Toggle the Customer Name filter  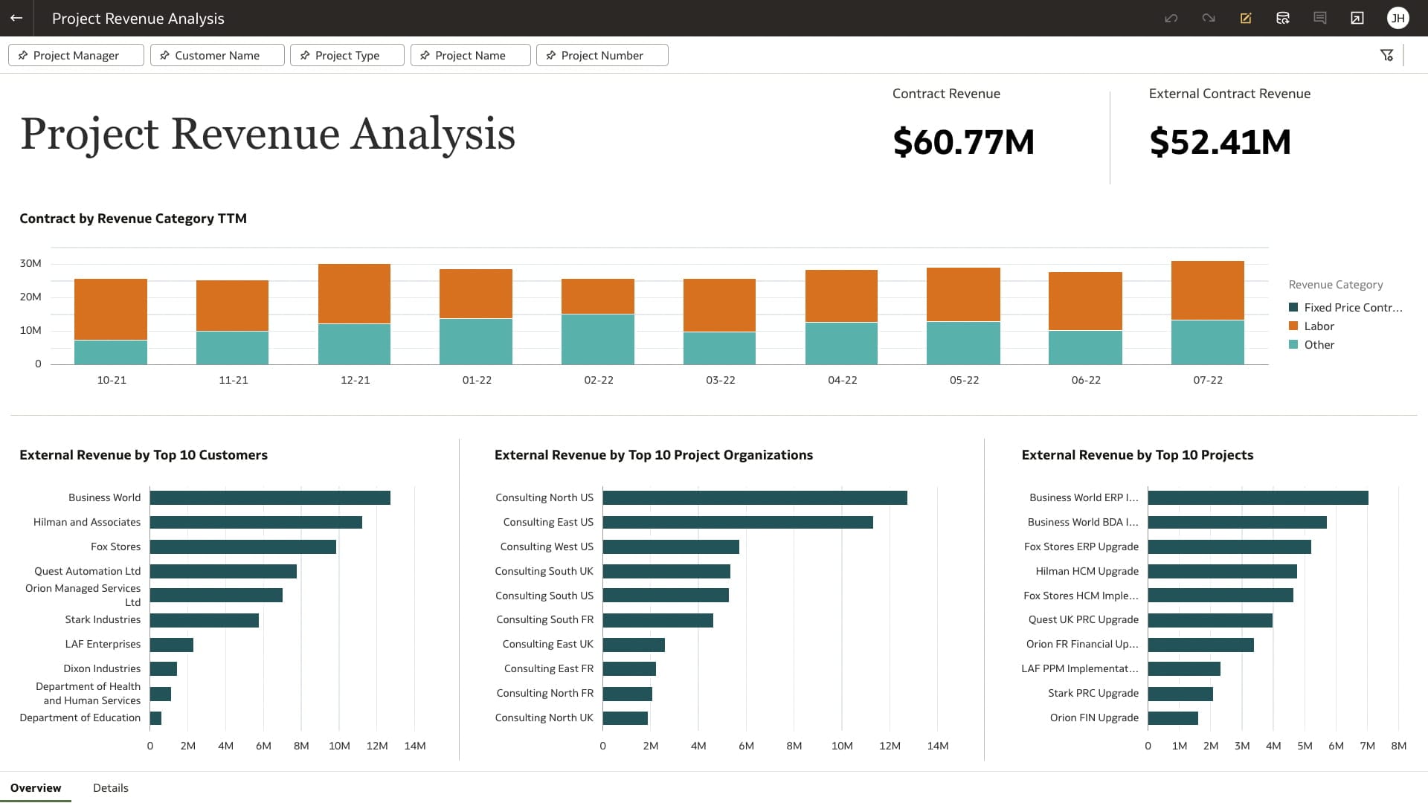[x=216, y=55]
